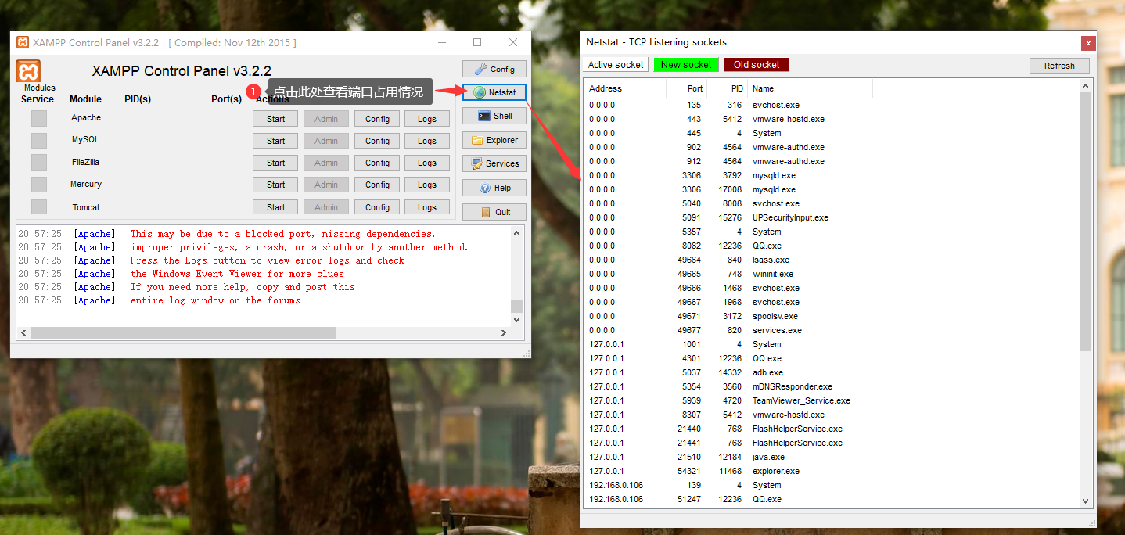Click log line 'entire log window on the forums'
Viewport: 1125px width, 535px height.
pos(215,300)
